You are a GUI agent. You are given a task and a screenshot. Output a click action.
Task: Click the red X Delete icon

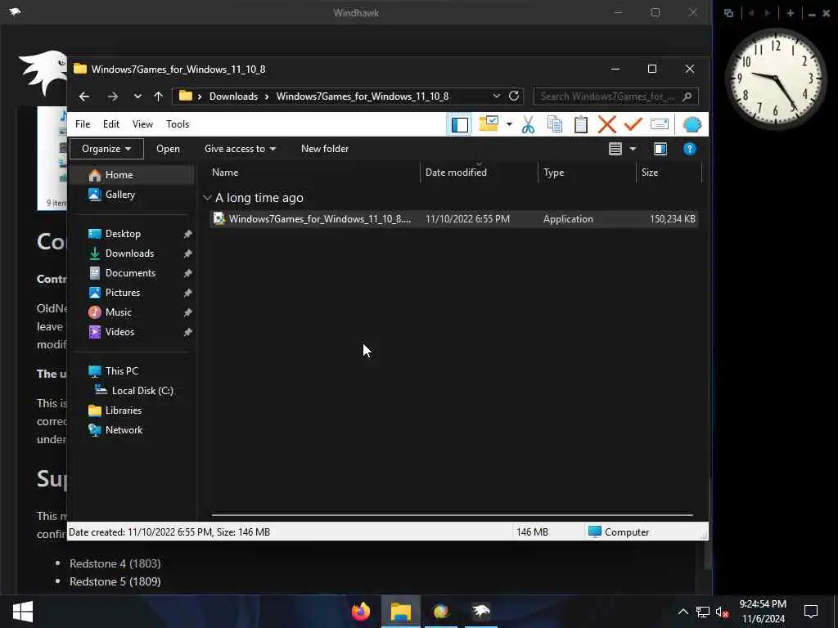(607, 124)
